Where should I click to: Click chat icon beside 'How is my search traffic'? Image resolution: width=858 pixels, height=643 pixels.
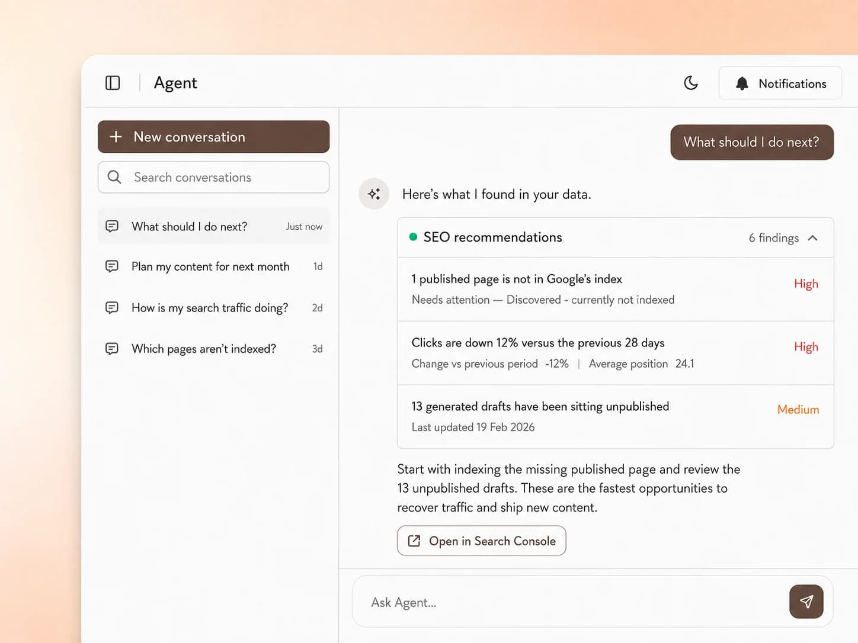[x=112, y=308]
